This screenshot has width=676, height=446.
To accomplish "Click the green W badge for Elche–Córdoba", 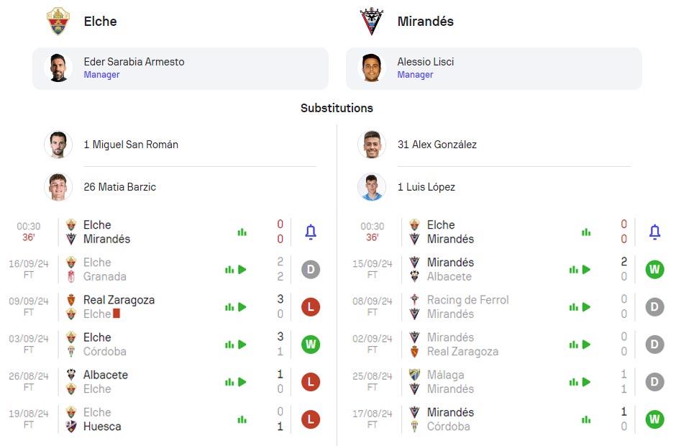I will [x=311, y=345].
